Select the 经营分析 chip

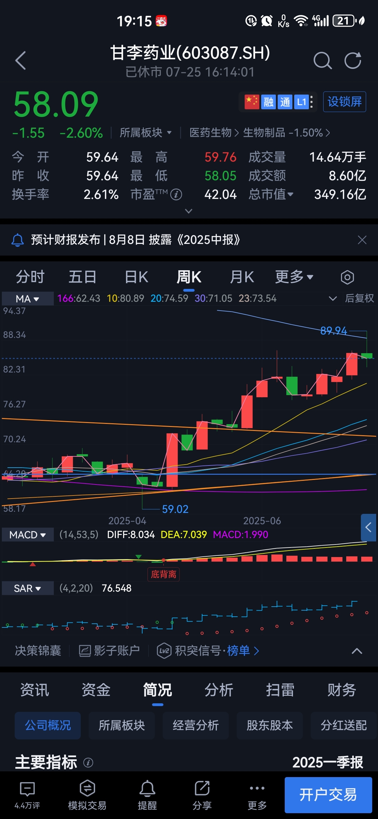click(196, 725)
